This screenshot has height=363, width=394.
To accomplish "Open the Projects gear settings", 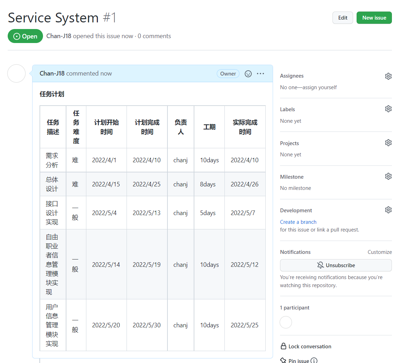I will pyautogui.click(x=388, y=143).
